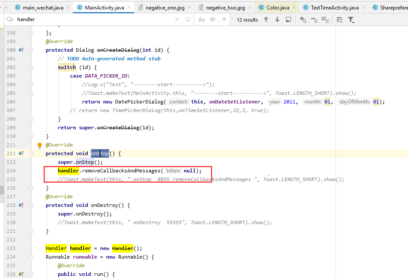Viewport: 408px width, 278px height.
Task: Click line number 206 in gutter
Action: pyautogui.click(x=11, y=102)
